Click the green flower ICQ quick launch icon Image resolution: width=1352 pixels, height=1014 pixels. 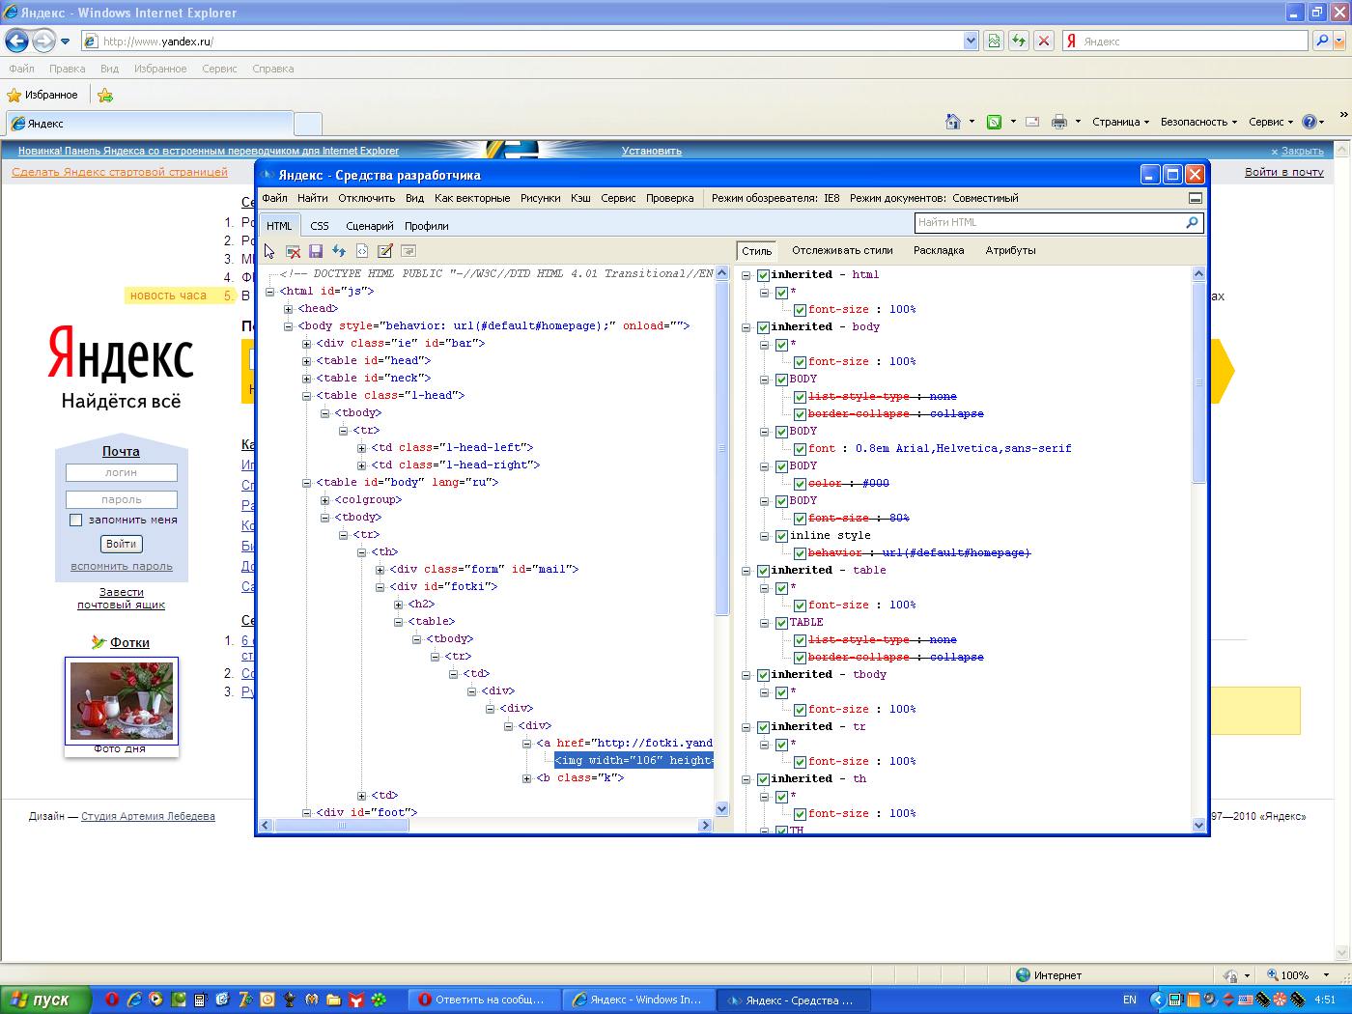point(380,1000)
